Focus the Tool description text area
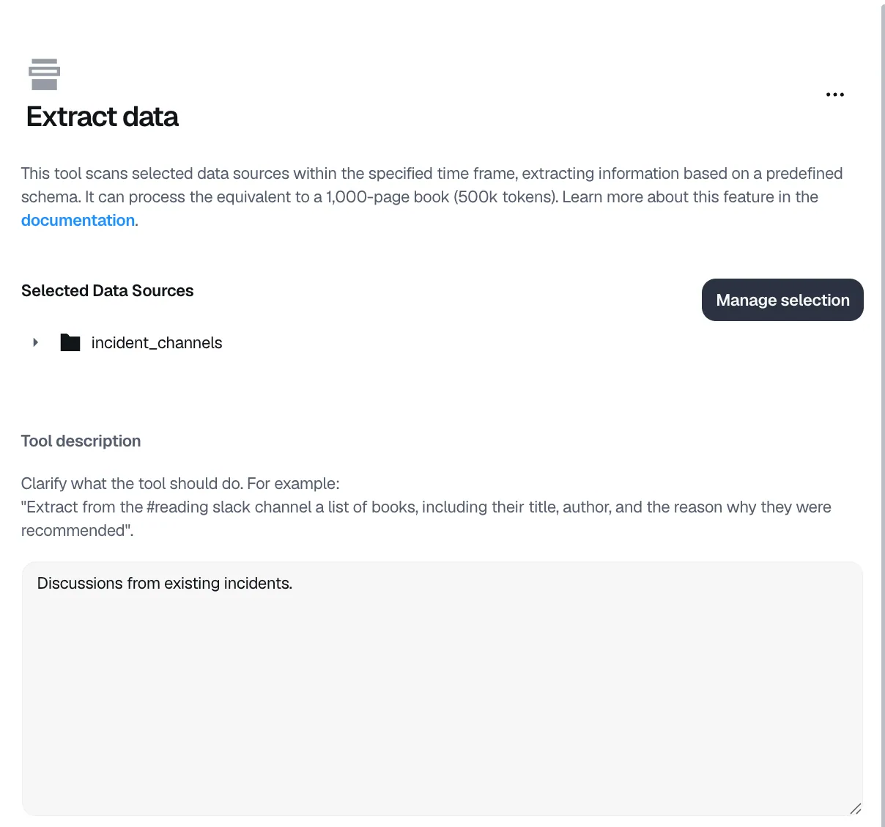The image size is (885, 827). (442, 688)
